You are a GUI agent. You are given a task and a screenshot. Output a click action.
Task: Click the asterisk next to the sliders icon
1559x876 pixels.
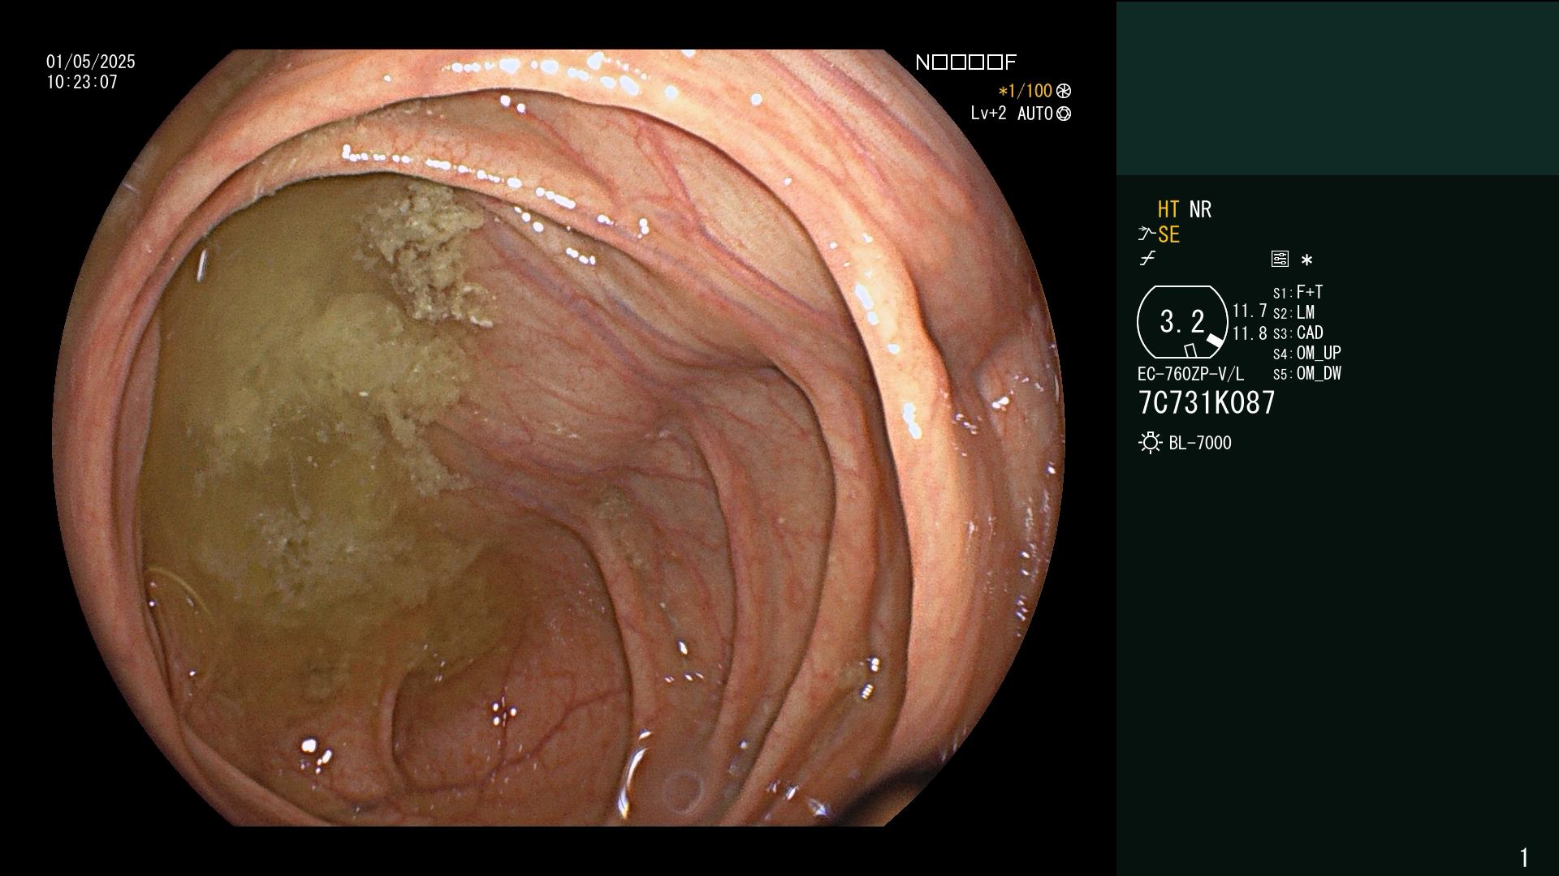coord(1306,260)
